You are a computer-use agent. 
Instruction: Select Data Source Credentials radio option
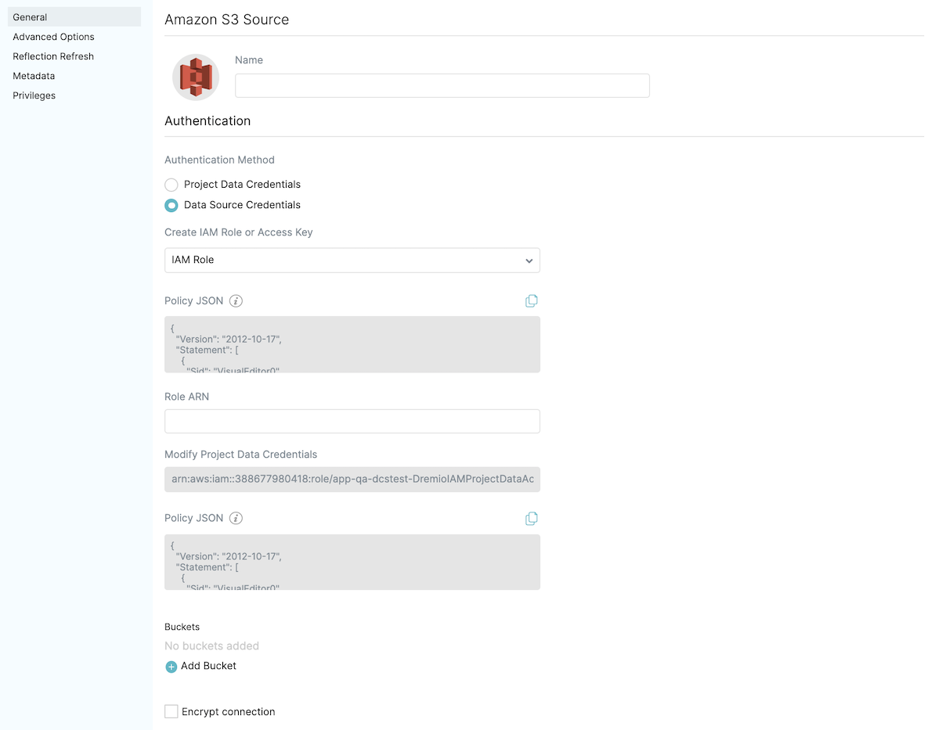[x=171, y=205]
